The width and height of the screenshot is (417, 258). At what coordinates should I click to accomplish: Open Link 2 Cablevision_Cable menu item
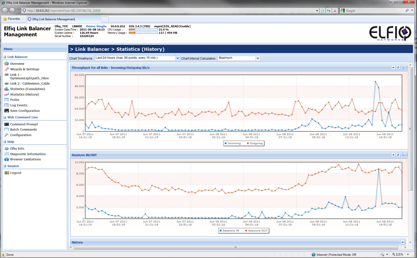coord(30,84)
